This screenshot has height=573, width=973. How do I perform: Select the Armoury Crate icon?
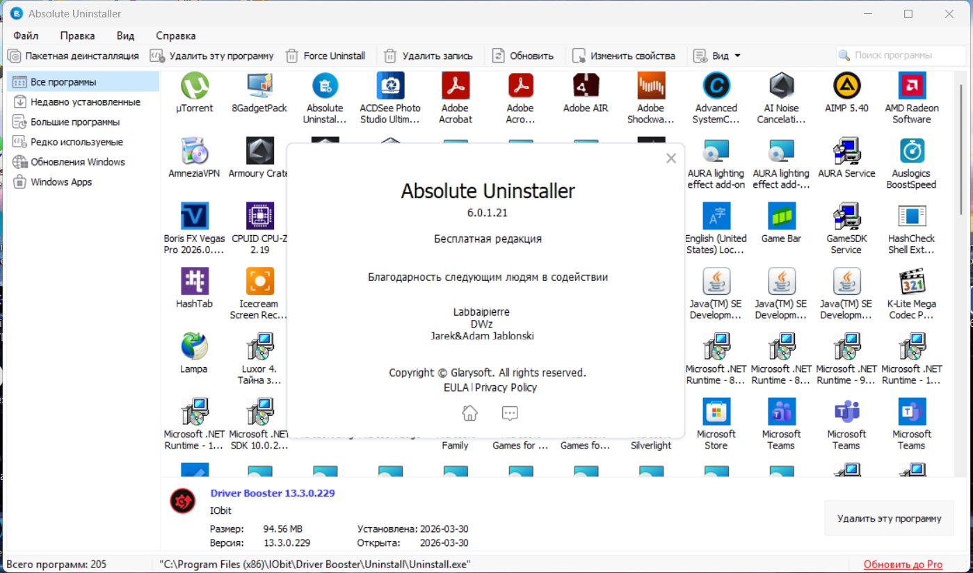[x=259, y=151]
